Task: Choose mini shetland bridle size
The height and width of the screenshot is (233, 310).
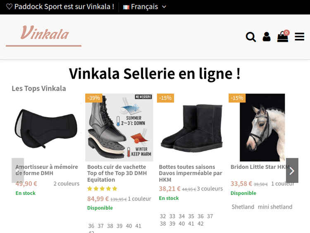Action: tap(275, 207)
